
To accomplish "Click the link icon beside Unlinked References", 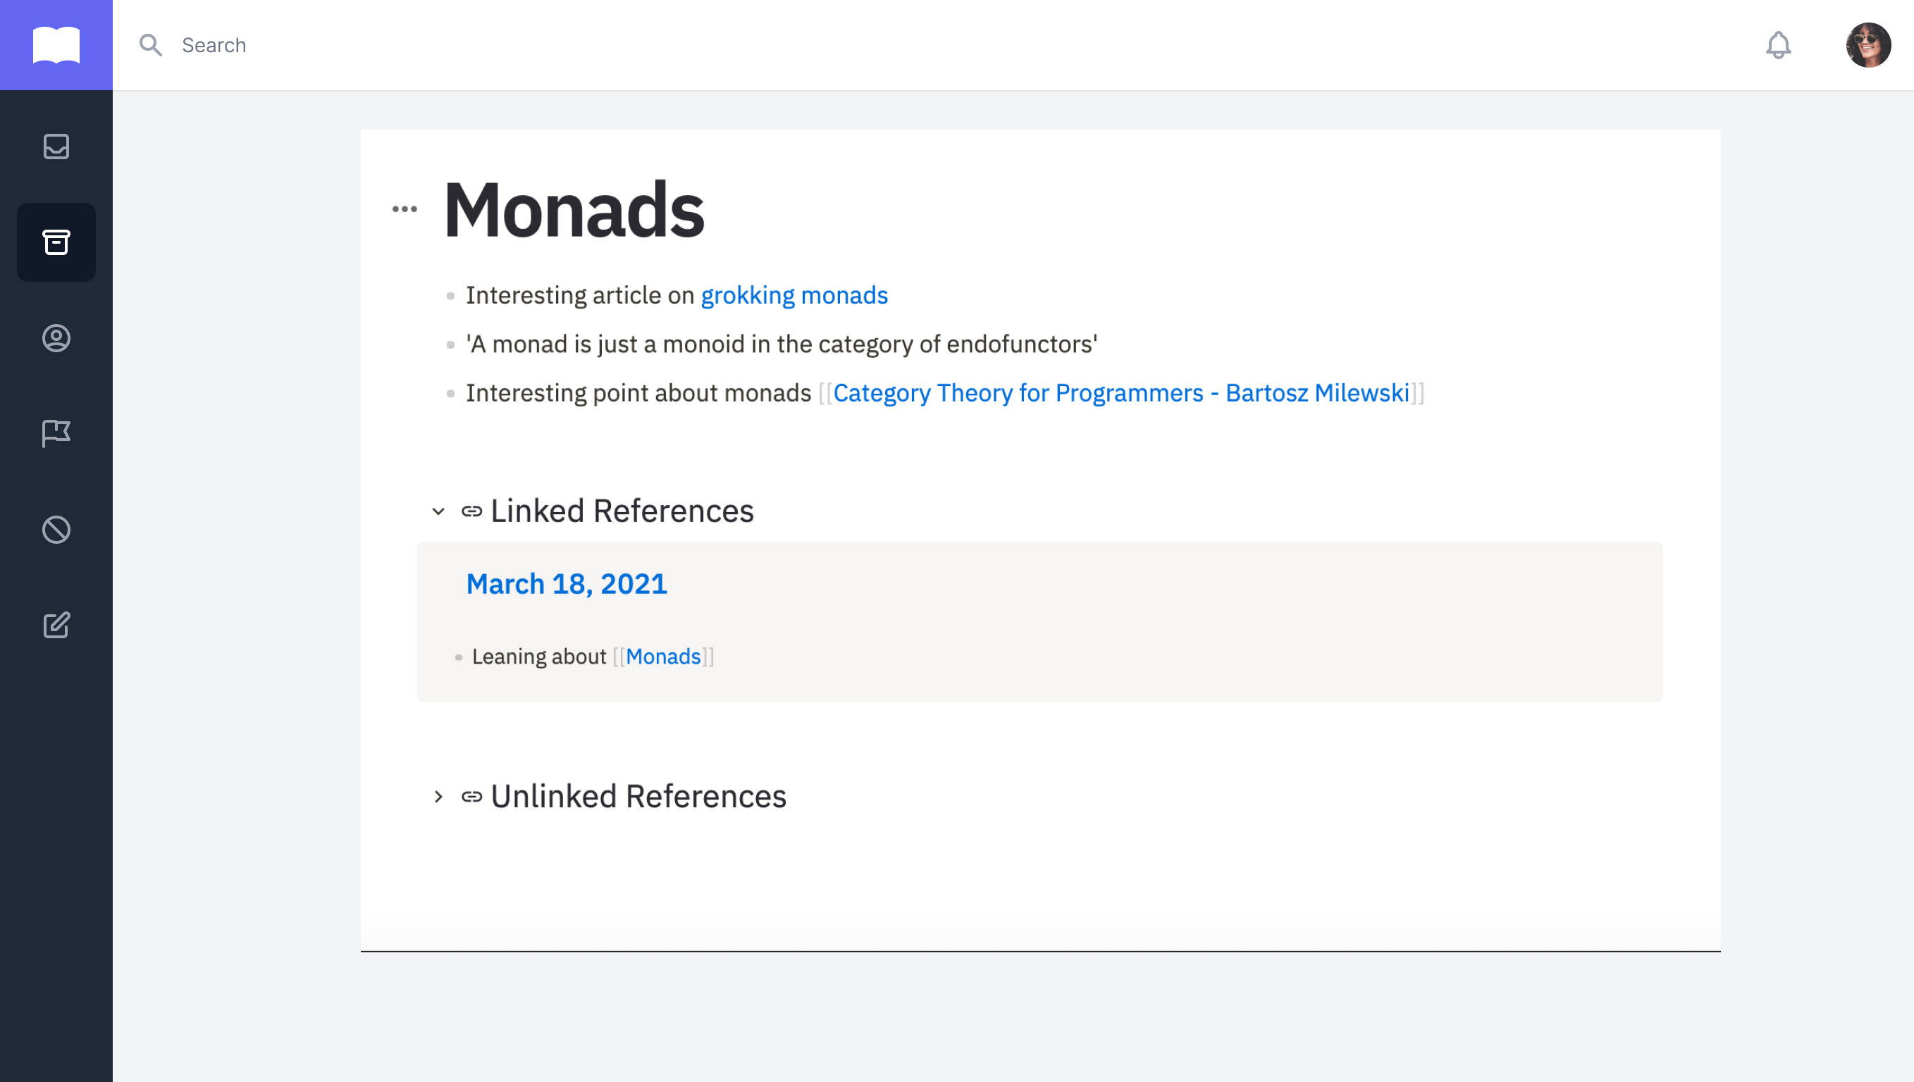I will click(x=471, y=796).
